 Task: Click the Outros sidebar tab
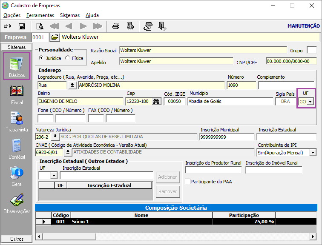(x=17, y=239)
